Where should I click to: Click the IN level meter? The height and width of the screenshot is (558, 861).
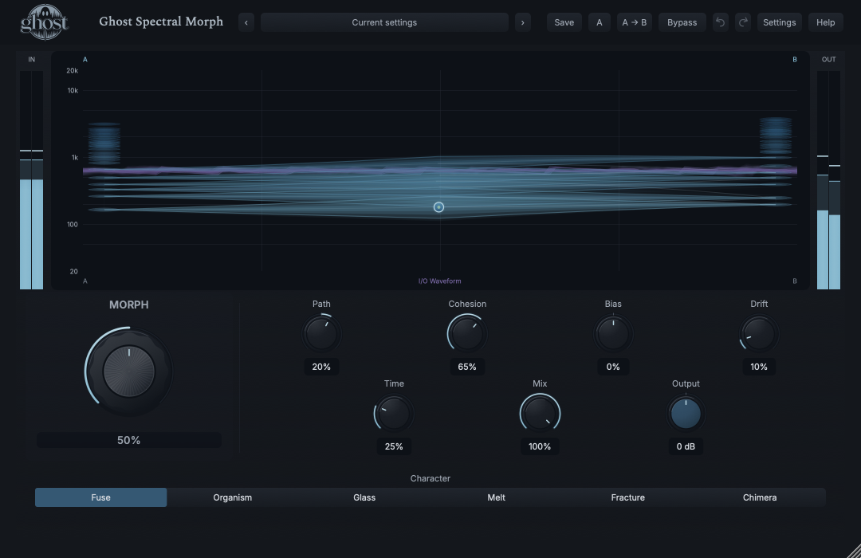tap(31, 179)
